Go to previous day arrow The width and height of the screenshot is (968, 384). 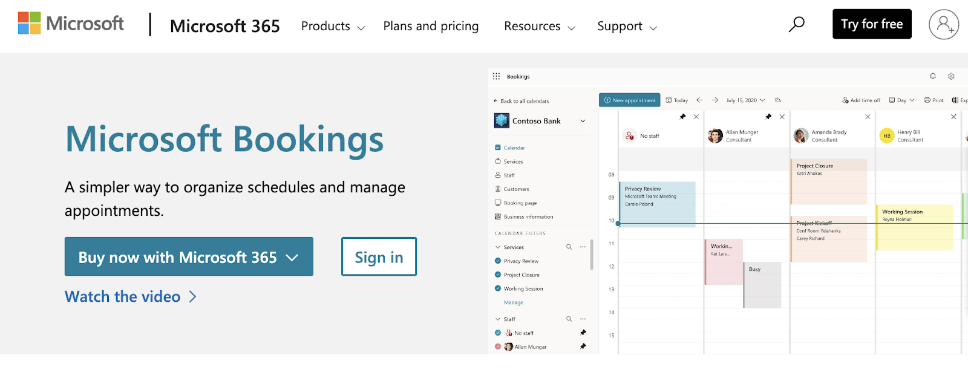pos(699,100)
